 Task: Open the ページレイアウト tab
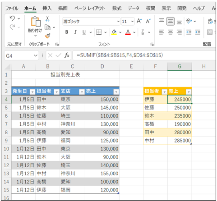(x=90, y=8)
